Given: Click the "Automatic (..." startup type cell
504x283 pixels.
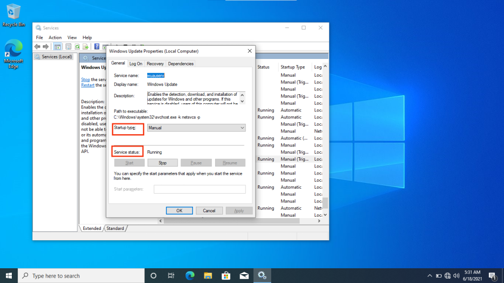Looking at the screenshot, I should pos(294,138).
